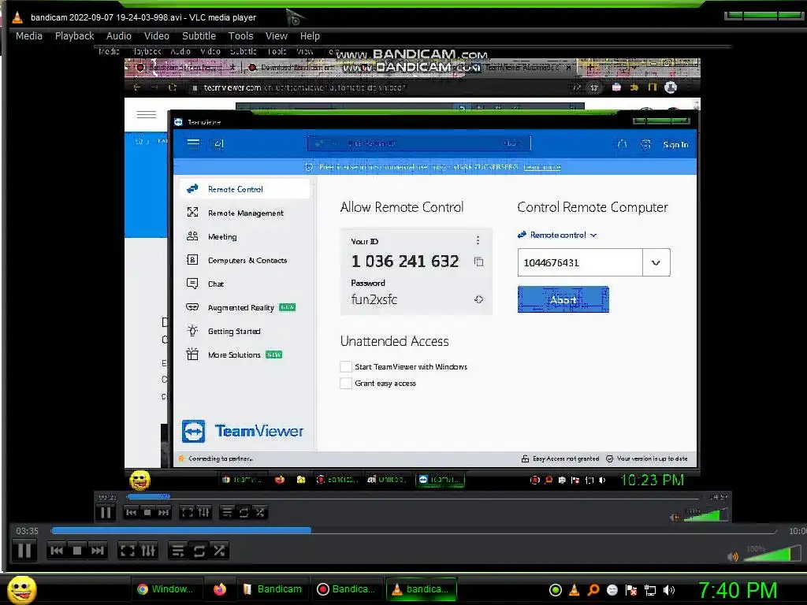This screenshot has height=605, width=807.
Task: Toggle VLC loop mode
Action: pyautogui.click(x=199, y=551)
